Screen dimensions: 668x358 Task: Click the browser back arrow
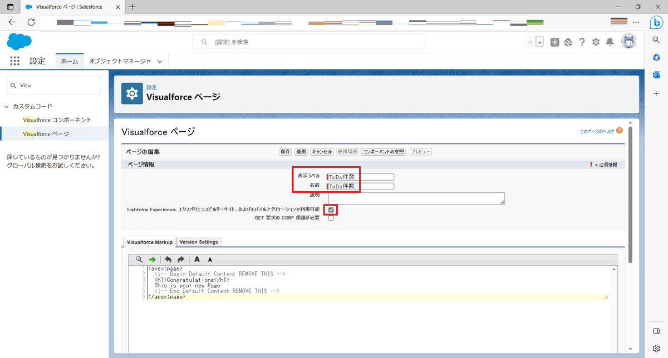(x=12, y=22)
